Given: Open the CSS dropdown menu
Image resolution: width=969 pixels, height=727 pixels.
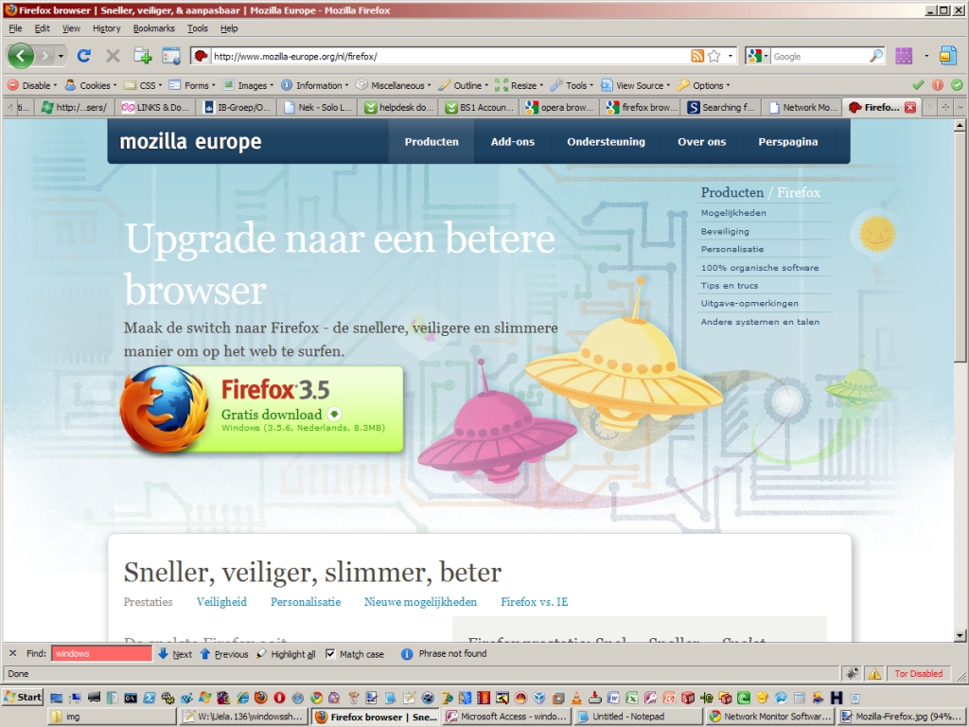Looking at the screenshot, I should [144, 85].
